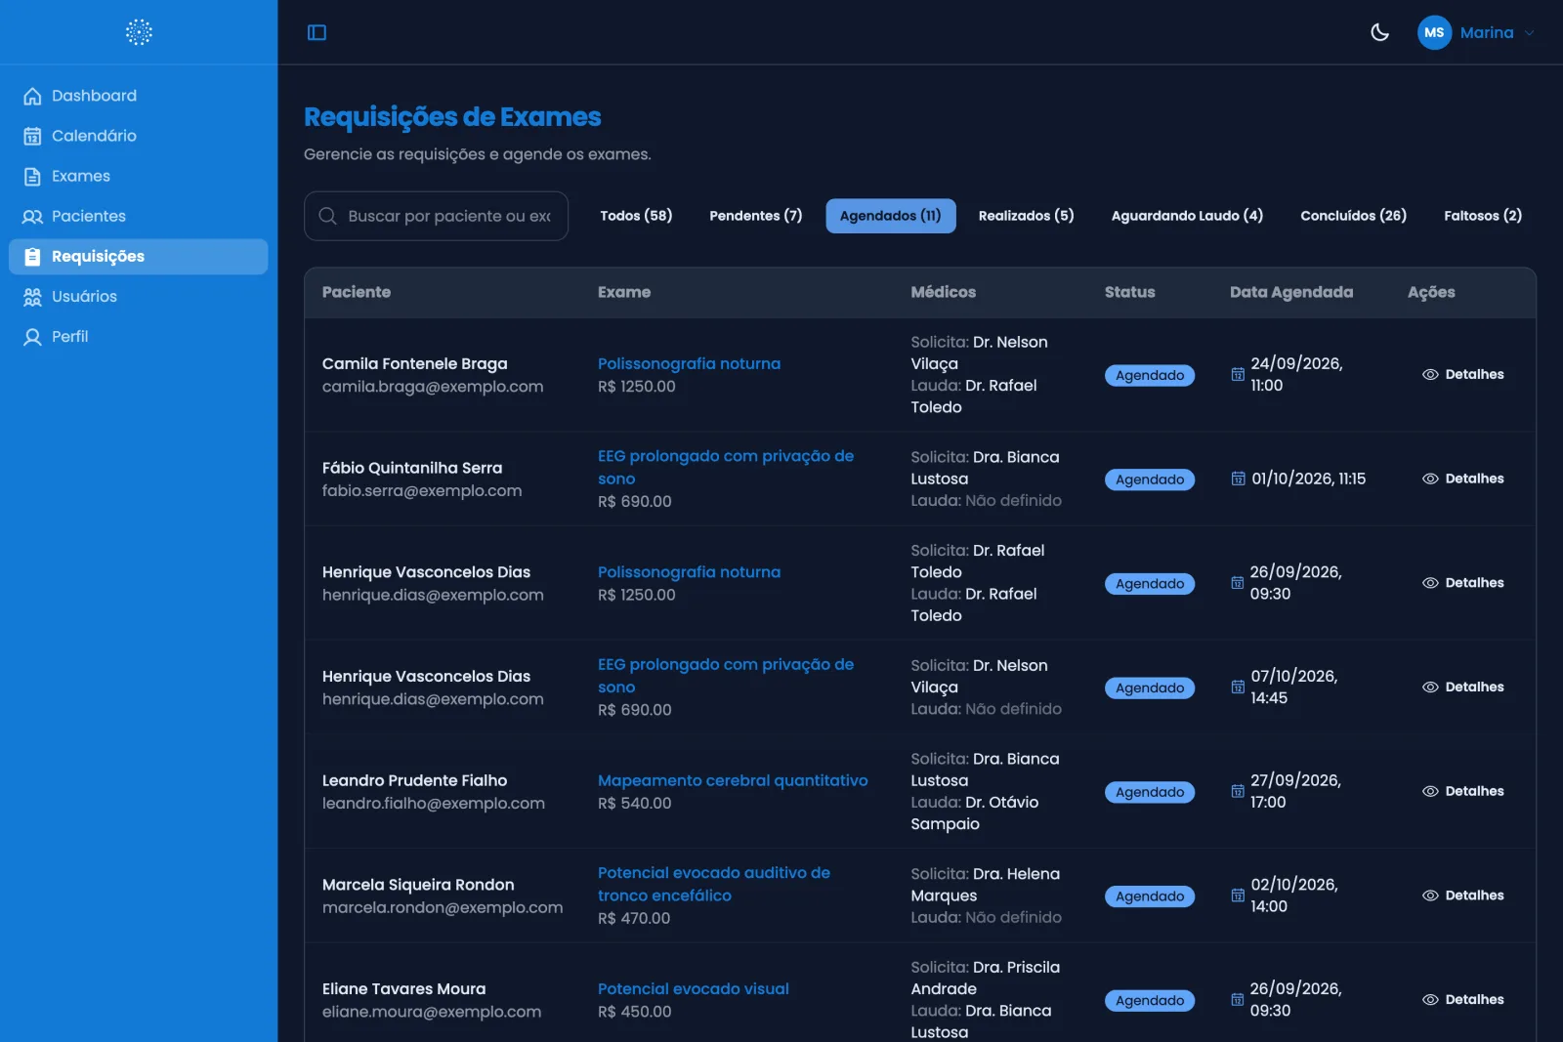Viewport: 1563px width, 1042px height.
Task: Click the magnifier icon in search box
Action: (x=328, y=216)
